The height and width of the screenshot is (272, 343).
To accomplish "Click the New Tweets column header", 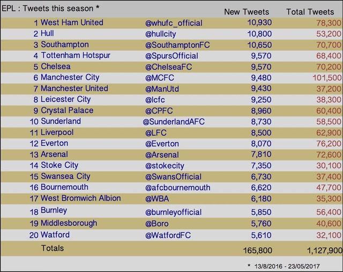I will pyautogui.click(x=247, y=12).
